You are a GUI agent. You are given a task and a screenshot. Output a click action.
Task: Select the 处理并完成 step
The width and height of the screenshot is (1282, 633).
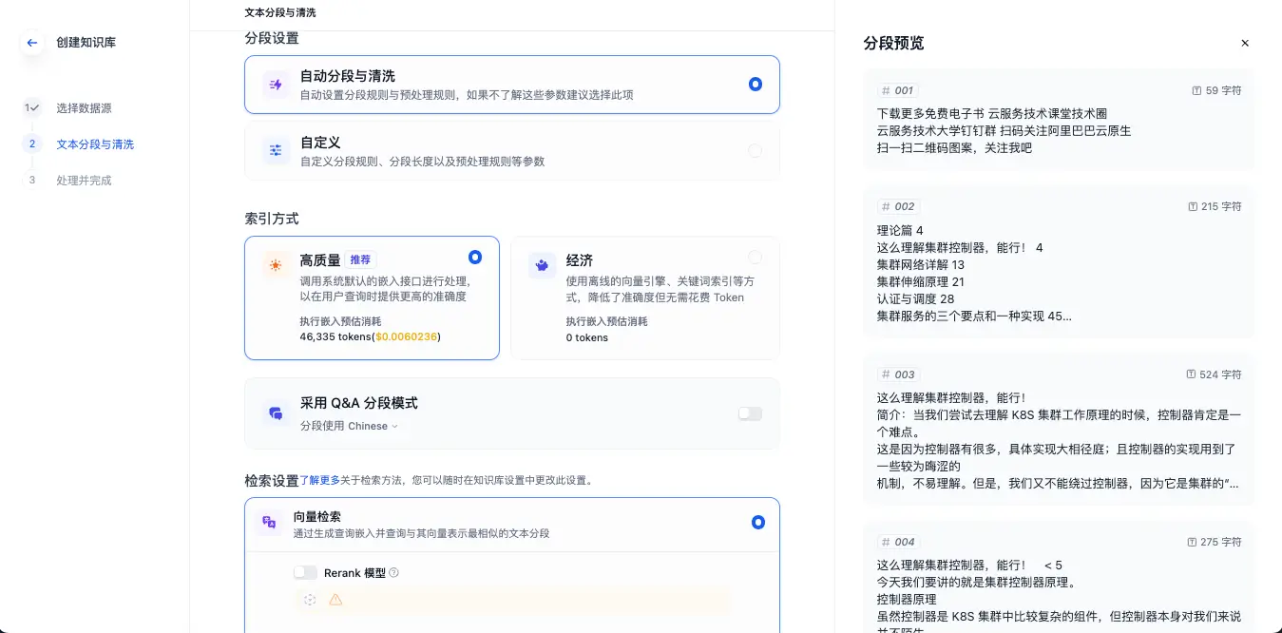click(83, 180)
